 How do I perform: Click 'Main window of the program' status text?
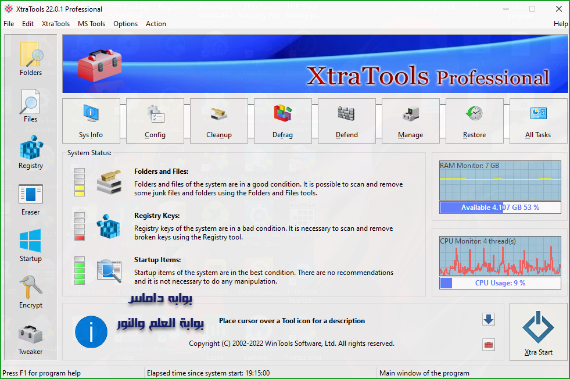(x=424, y=373)
